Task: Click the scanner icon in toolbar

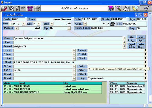Action: pyautogui.click(x=4, y=8)
